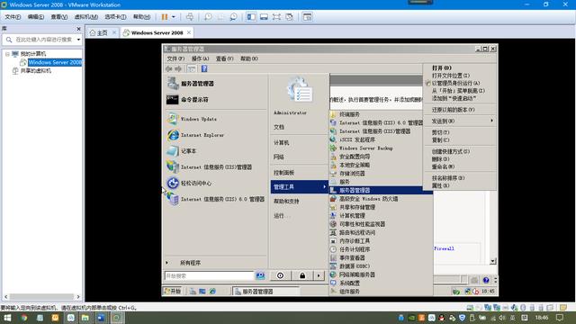Open VMware 文件(F) menu
Image resolution: width=576 pixels, height=324 pixels.
click(13, 17)
